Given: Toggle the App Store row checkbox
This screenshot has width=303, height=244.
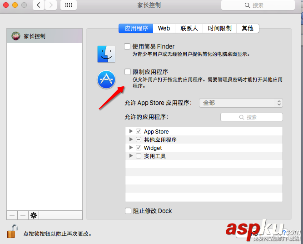Looking at the screenshot, I should pos(139,131).
